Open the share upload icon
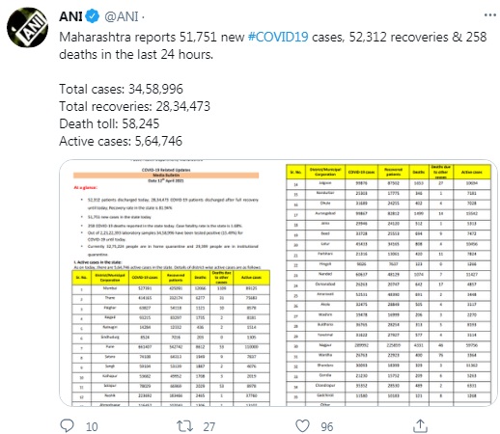Image resolution: width=500 pixels, height=434 pixels. [x=420, y=425]
